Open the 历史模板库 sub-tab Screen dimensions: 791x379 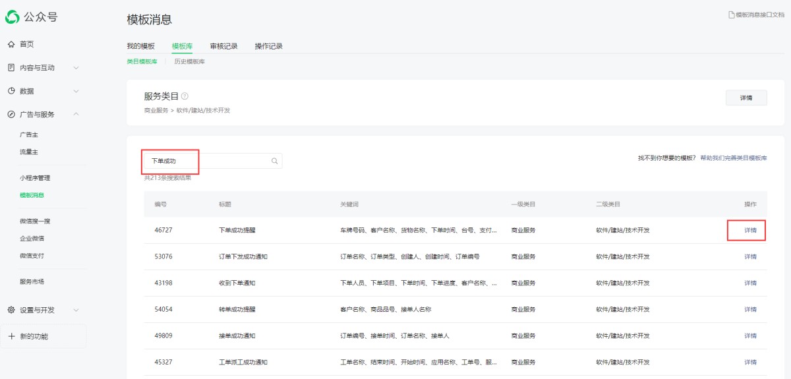point(189,61)
